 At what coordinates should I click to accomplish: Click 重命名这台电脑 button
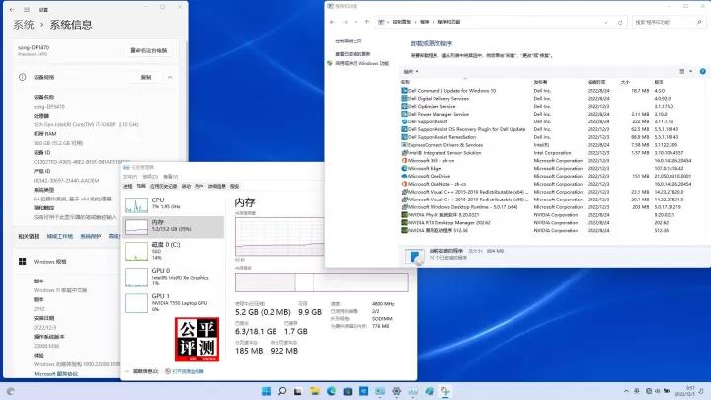tap(149, 50)
